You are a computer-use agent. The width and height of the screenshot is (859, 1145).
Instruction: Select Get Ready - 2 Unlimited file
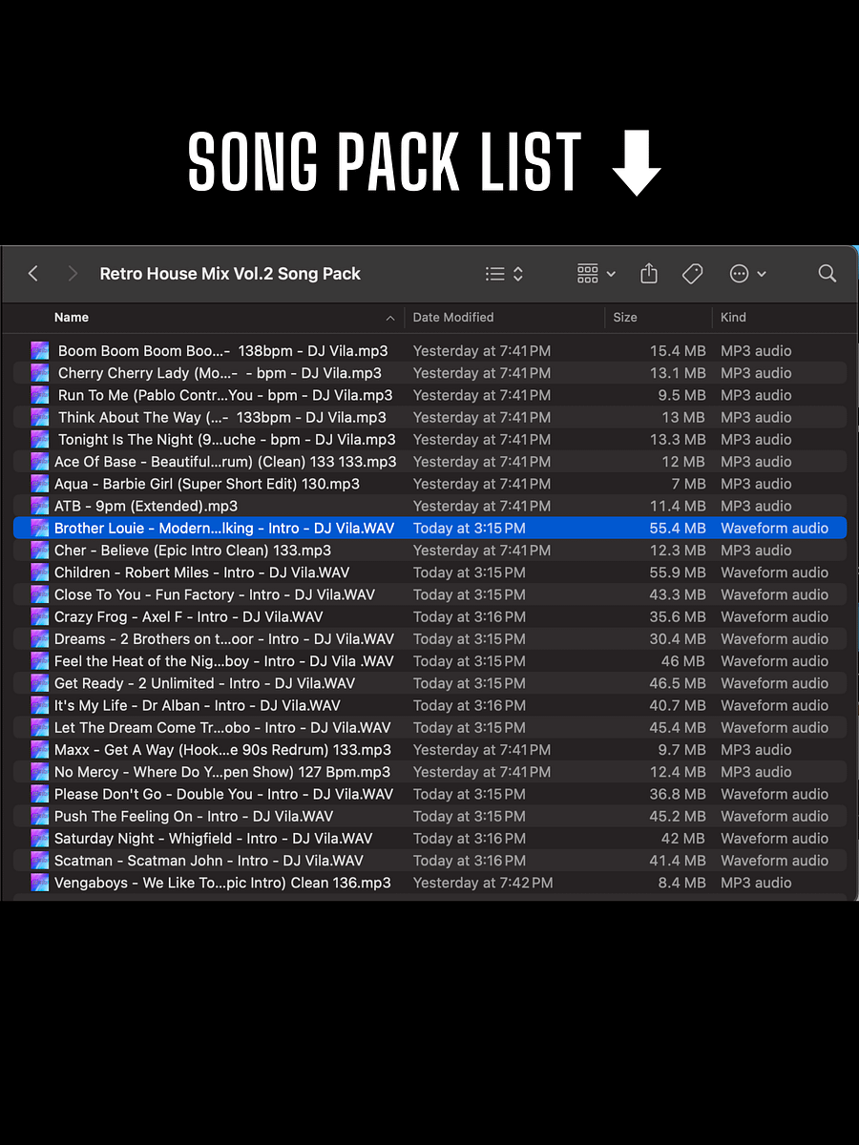(429, 683)
